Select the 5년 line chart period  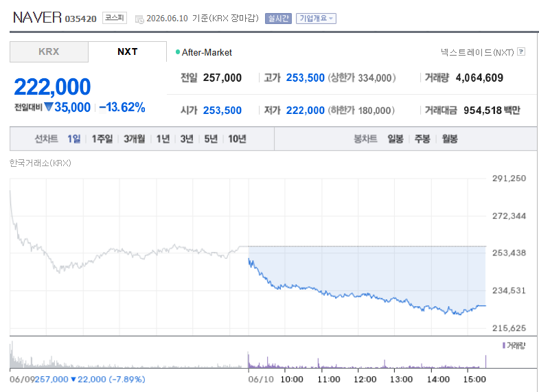coord(211,139)
